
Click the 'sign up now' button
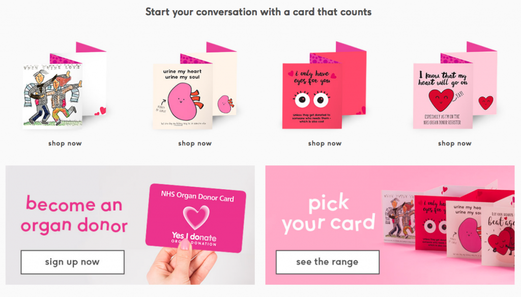72,262
